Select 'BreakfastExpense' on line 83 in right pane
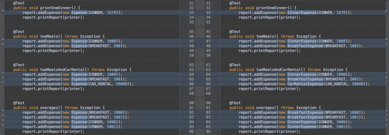389x135 pixels. click(305, 117)
